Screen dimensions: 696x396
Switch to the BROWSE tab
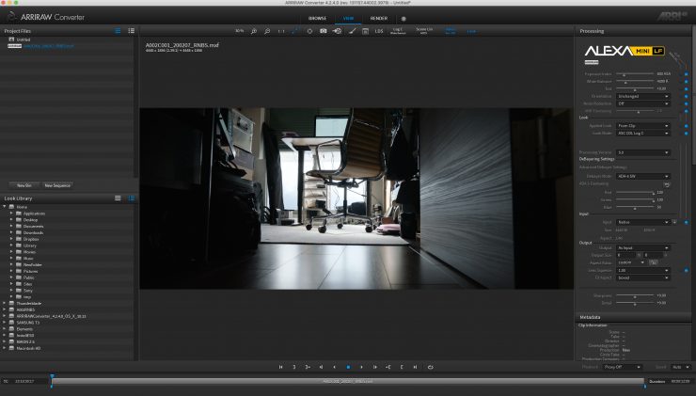point(317,18)
